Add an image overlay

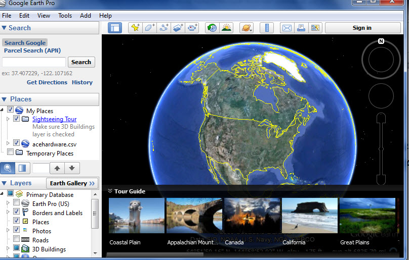point(178,28)
